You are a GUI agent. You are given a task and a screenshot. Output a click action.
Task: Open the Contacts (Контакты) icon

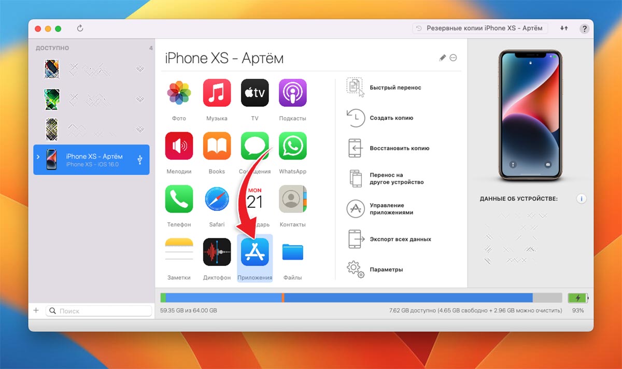292,199
